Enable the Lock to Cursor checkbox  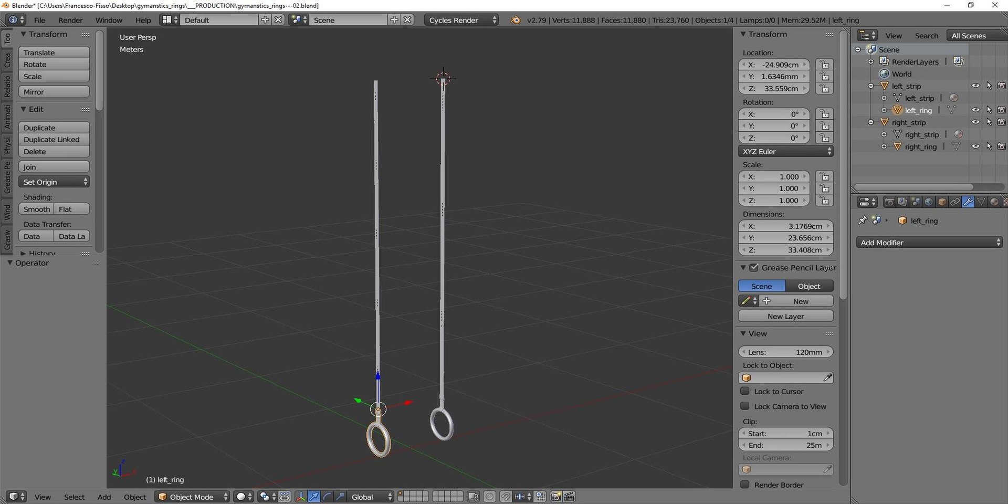[745, 391]
